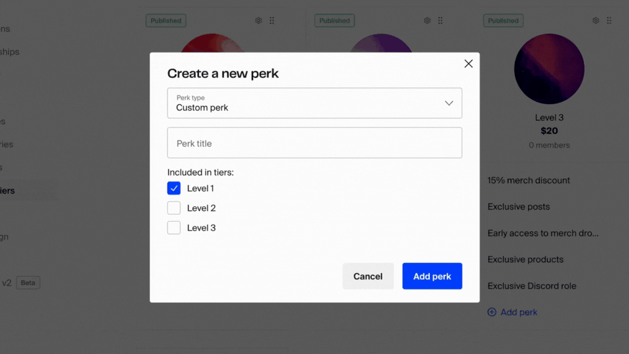The width and height of the screenshot is (629, 354).
Task: Open the Perk type dropdown
Action: coord(449,103)
